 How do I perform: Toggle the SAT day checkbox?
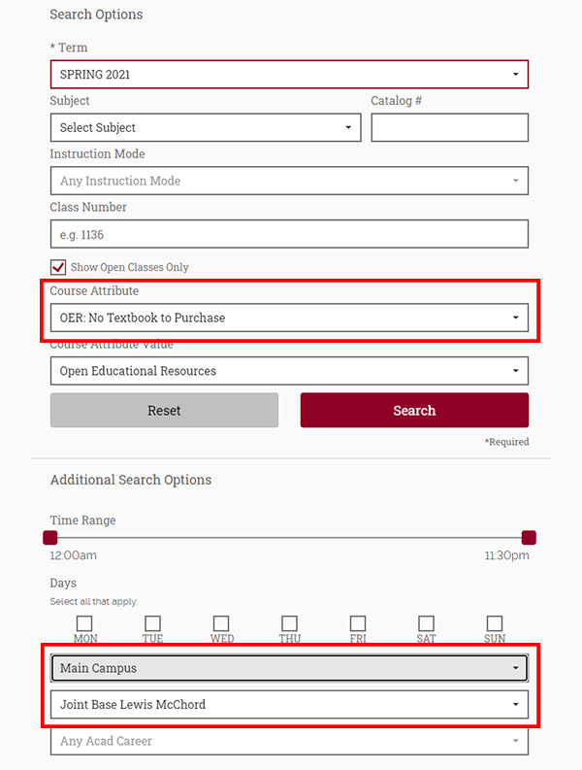pos(426,623)
